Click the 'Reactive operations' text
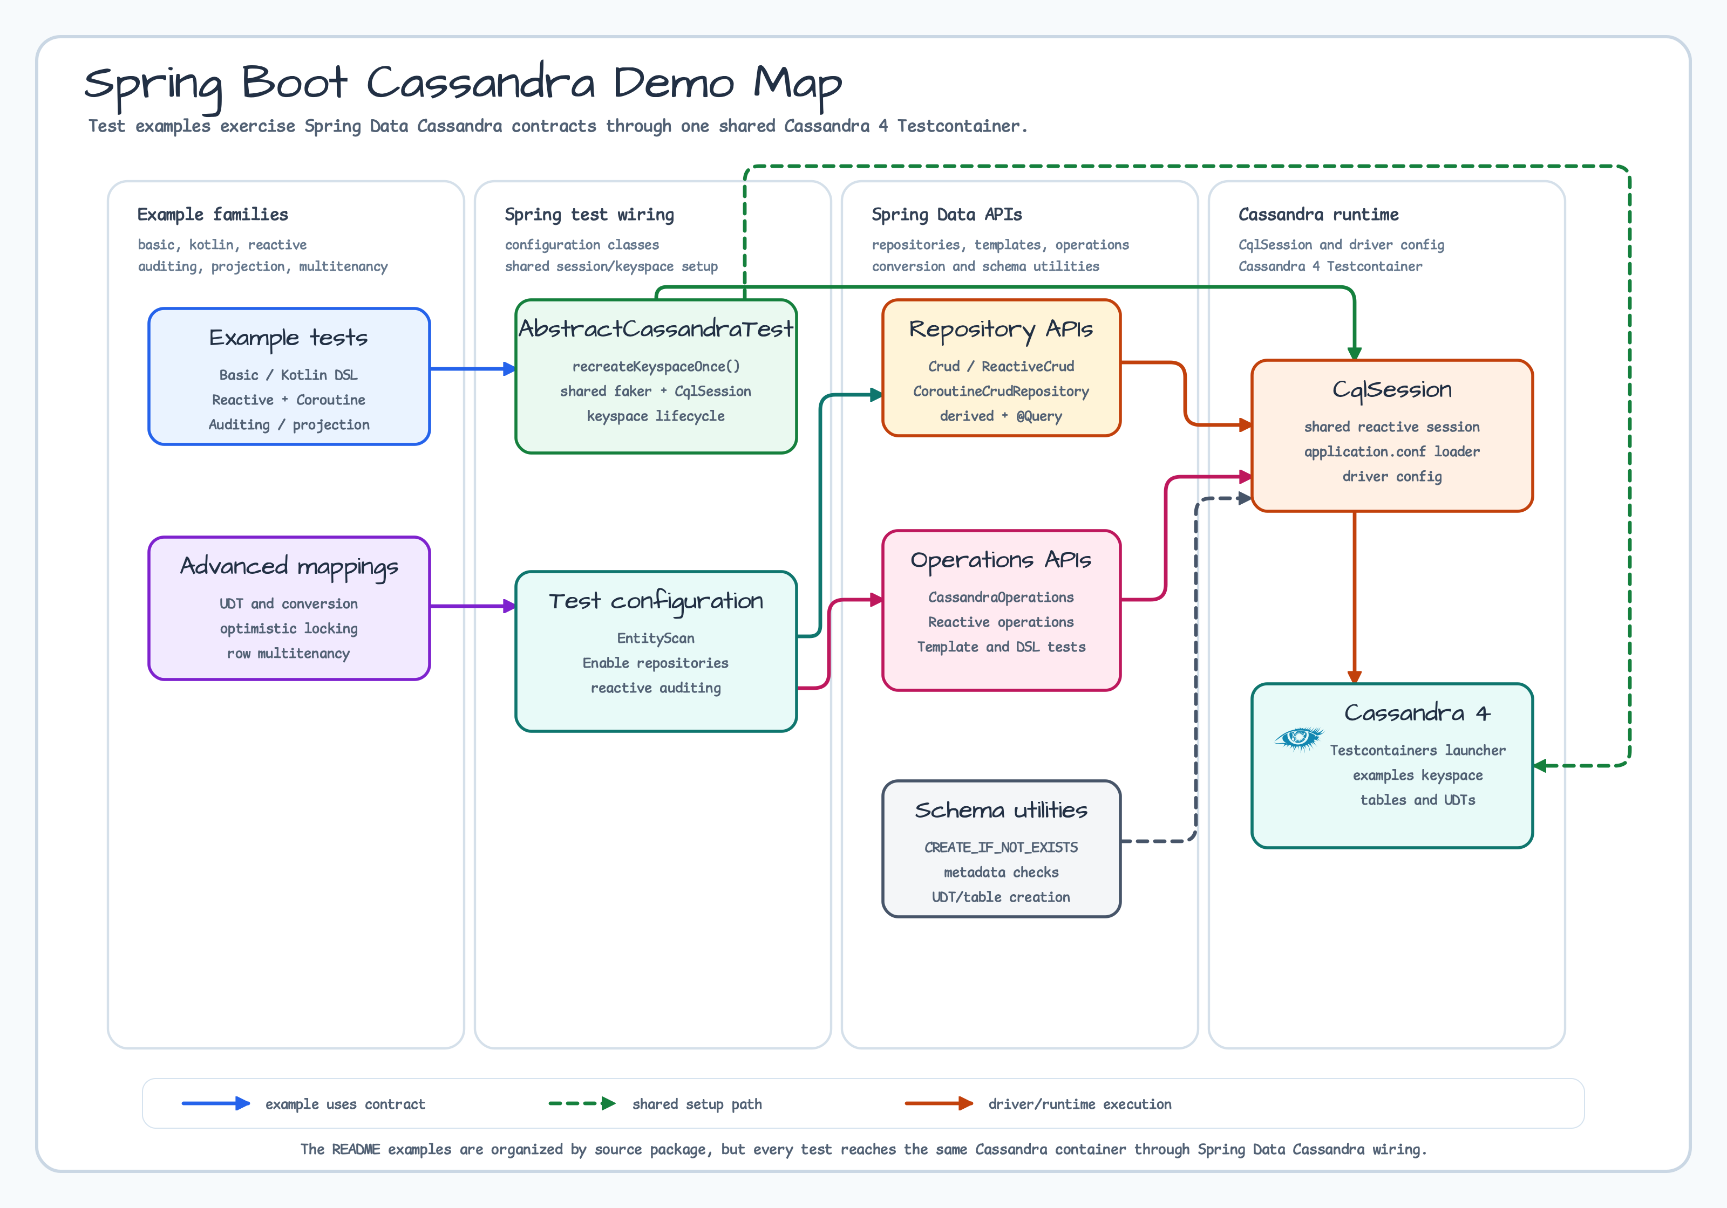This screenshot has width=1727, height=1208. [1001, 622]
